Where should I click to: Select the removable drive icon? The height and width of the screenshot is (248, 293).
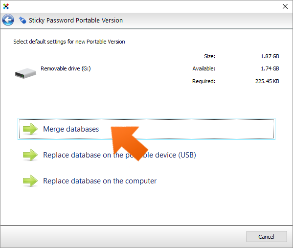25,73
